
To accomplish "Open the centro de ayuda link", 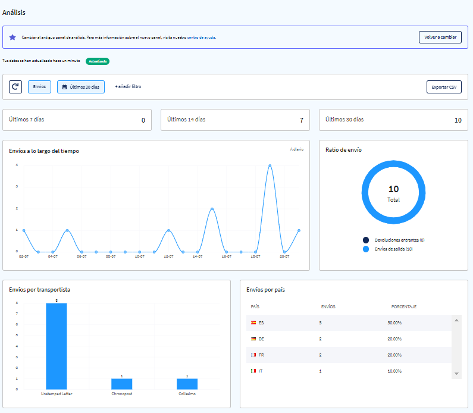I will 201,37.
